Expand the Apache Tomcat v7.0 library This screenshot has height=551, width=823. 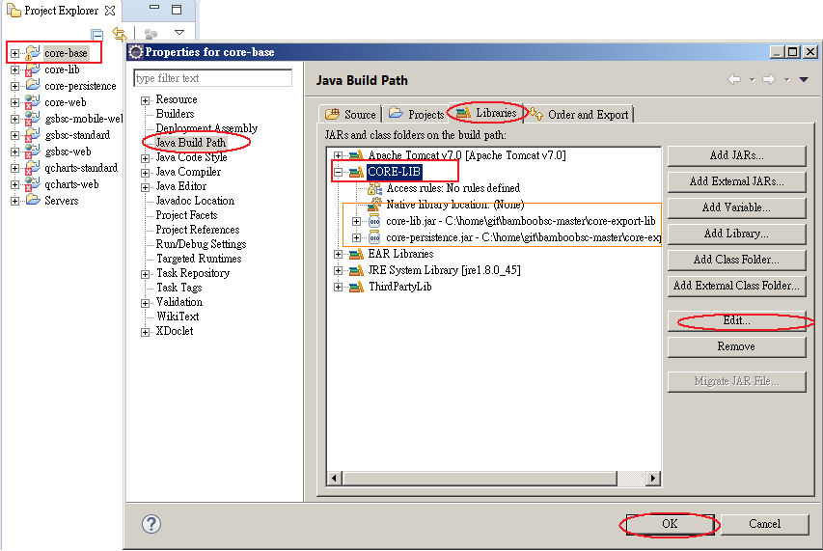338,155
